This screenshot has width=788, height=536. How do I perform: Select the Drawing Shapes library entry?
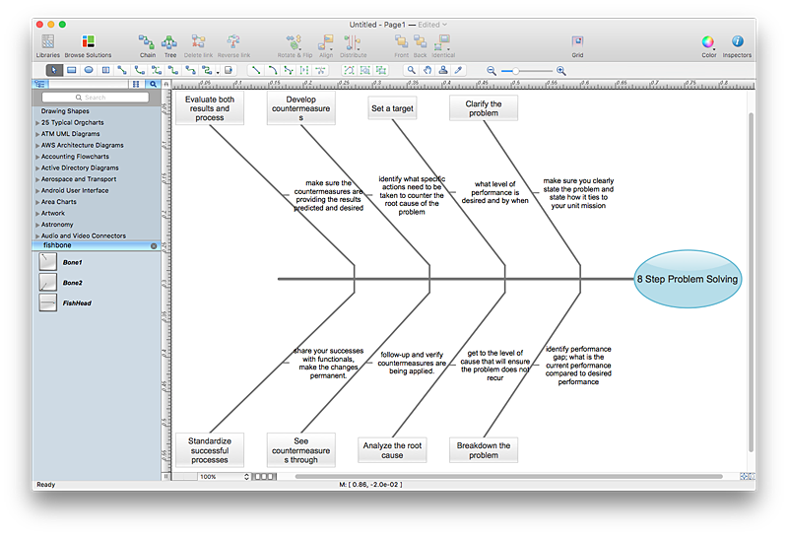(x=65, y=111)
